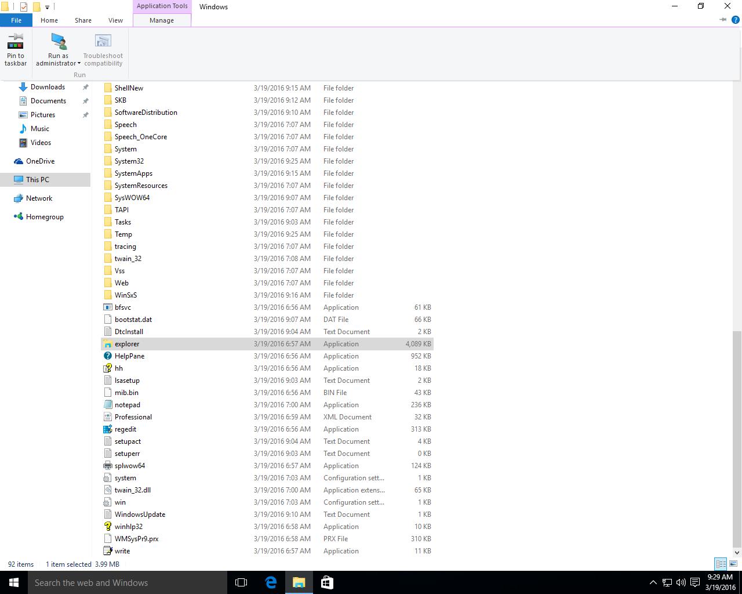
Task: Select Music in the navigation pane
Action: click(40, 129)
